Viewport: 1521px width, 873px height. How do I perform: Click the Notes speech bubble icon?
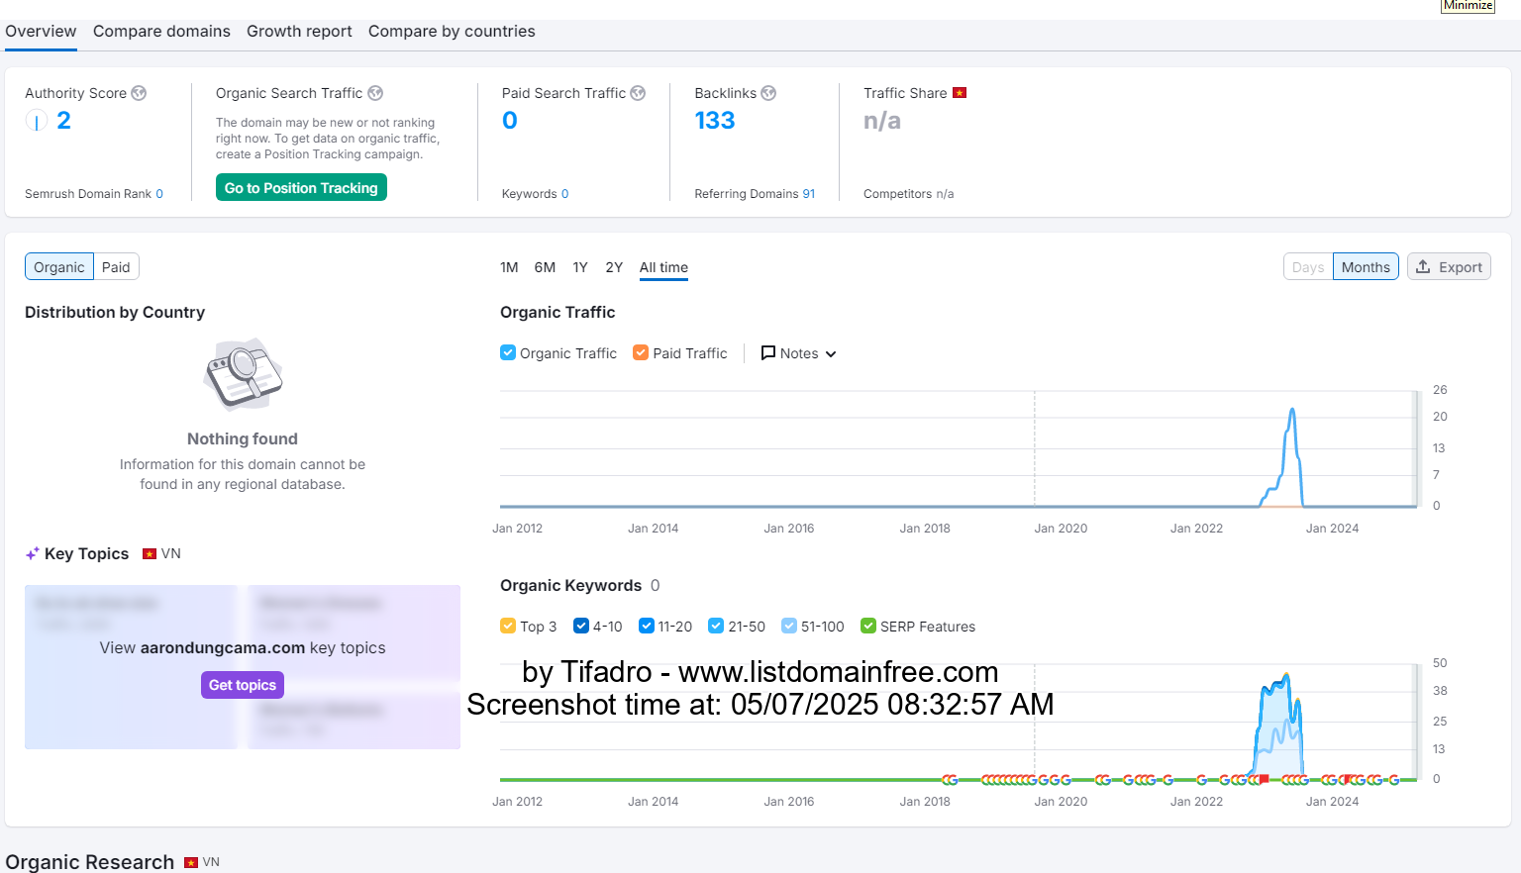coord(767,353)
